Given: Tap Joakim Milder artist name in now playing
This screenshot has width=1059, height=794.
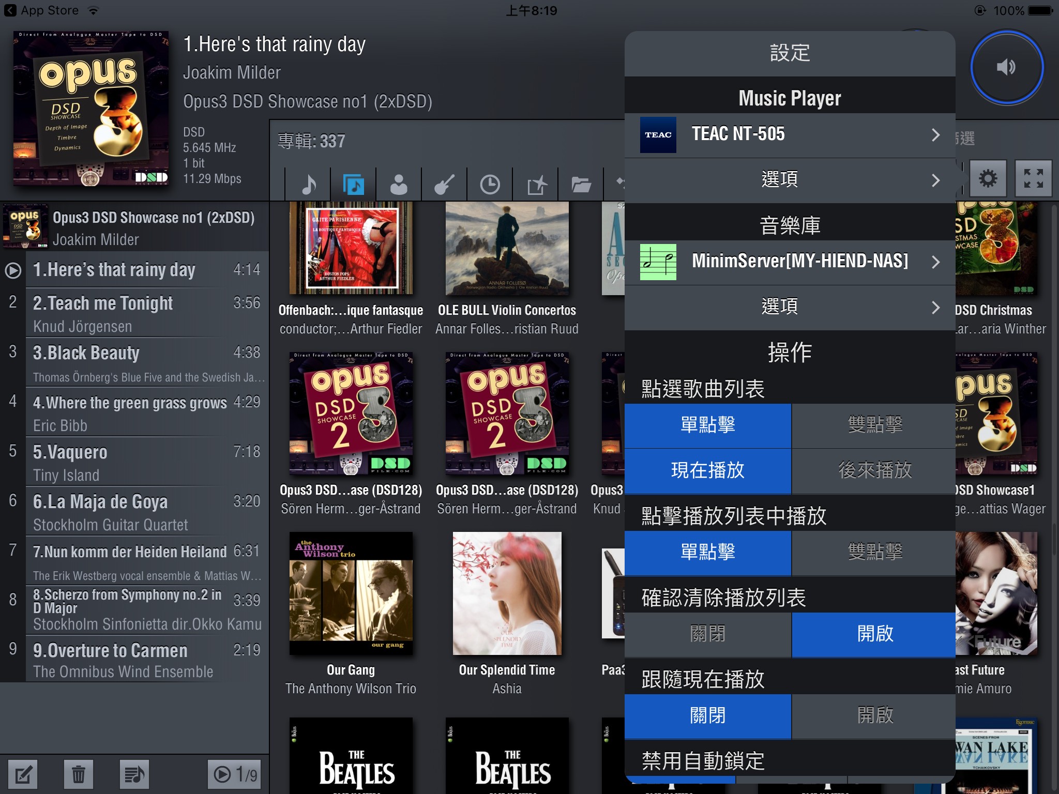Looking at the screenshot, I should click(232, 73).
